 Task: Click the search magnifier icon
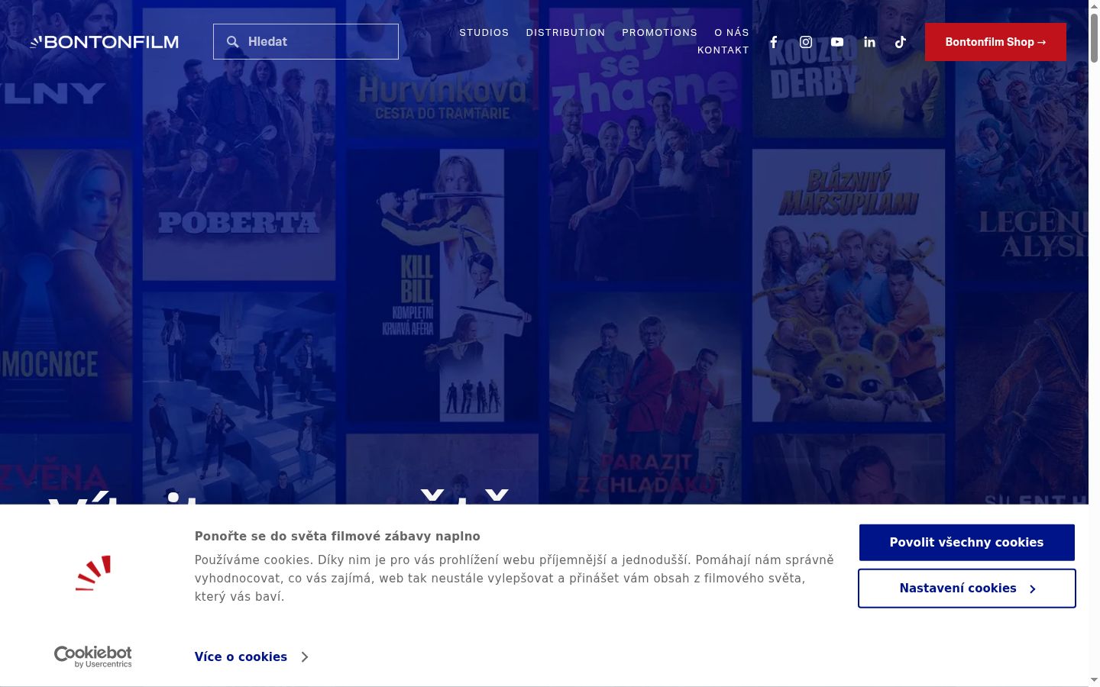233,42
